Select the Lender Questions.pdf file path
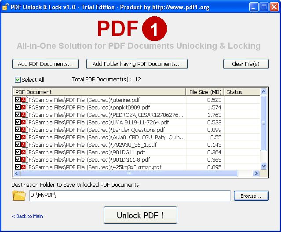Image resolution: width=281 pixels, height=232 pixels. [x=97, y=130]
